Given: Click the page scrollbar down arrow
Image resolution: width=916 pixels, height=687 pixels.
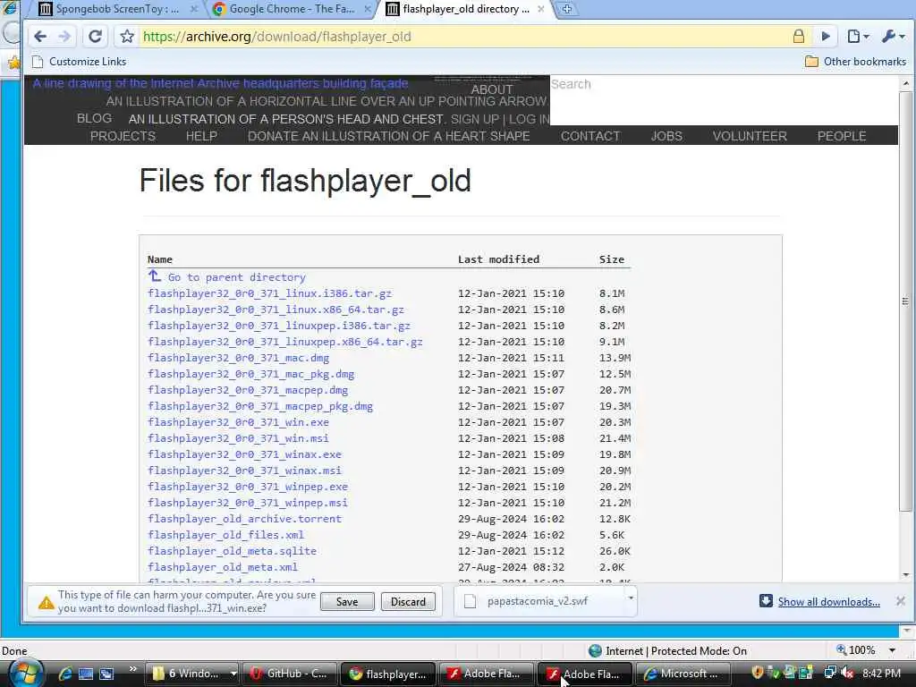Looking at the screenshot, I should [905, 574].
